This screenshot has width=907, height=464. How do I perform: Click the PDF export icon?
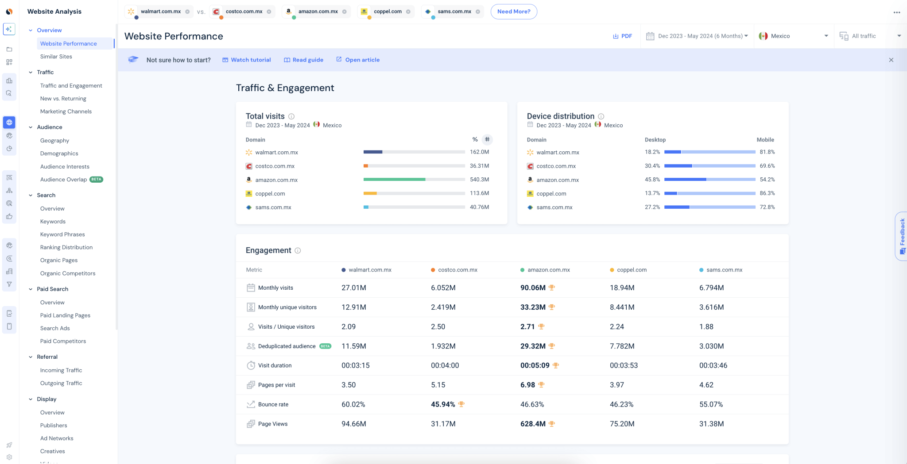(616, 36)
